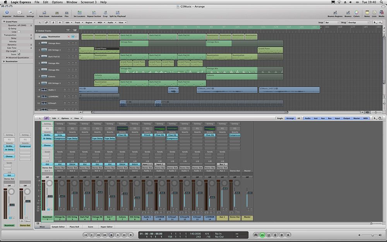Toggle the mixer Audio filter button
Viewport: 387px width, 242px height.
pos(308,118)
